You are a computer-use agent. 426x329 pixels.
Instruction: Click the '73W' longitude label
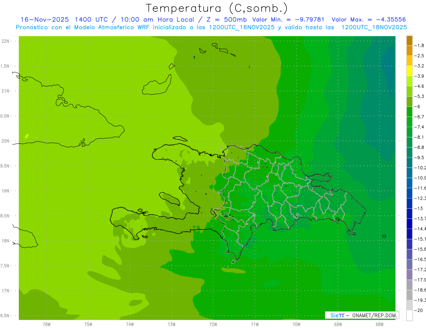pyautogui.click(x=171, y=325)
